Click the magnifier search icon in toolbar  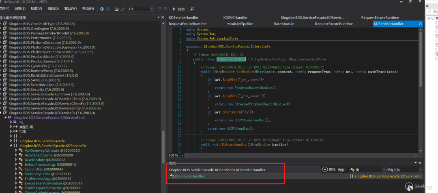[192, 9]
